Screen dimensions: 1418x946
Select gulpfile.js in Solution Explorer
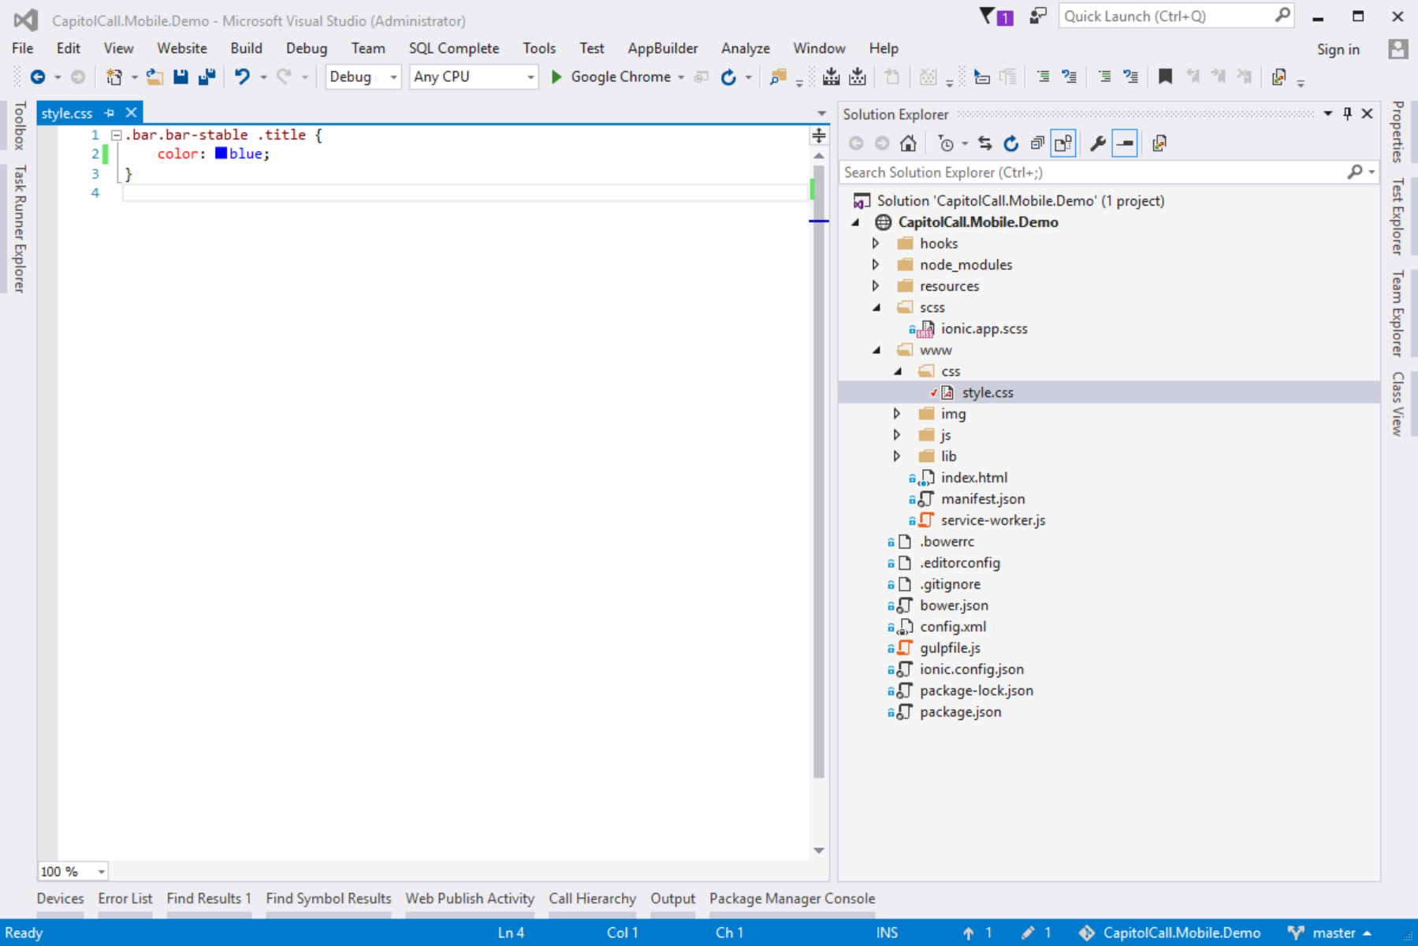[950, 648]
